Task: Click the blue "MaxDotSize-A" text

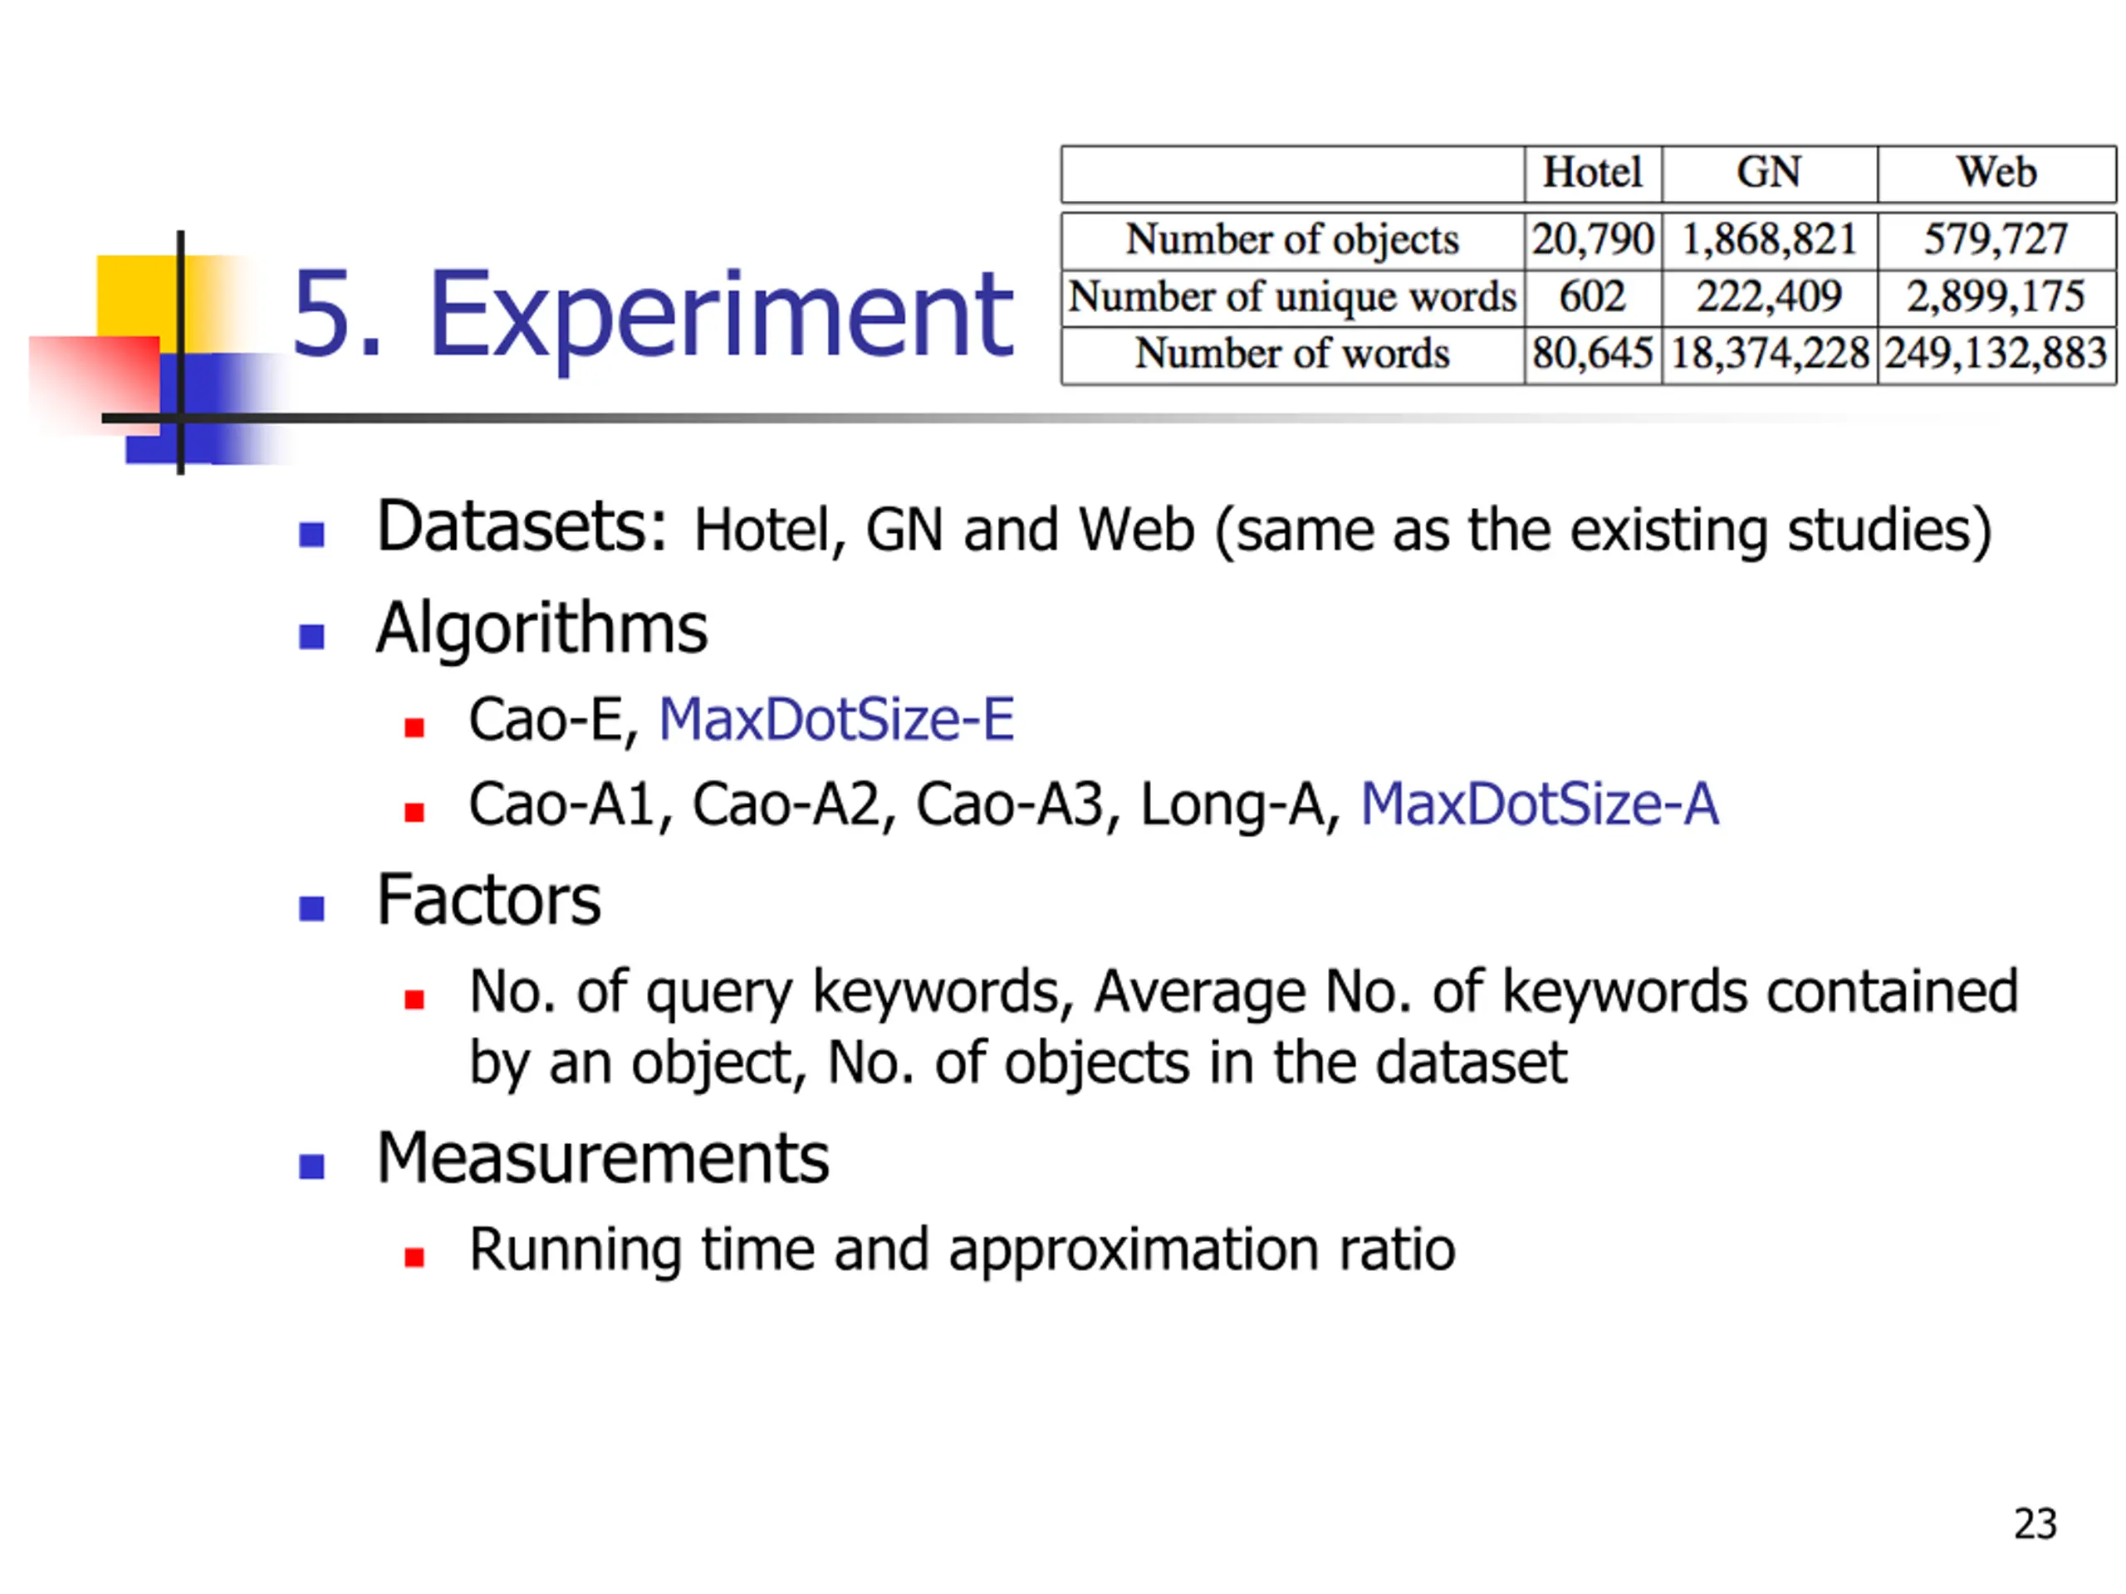Action: tap(1539, 804)
